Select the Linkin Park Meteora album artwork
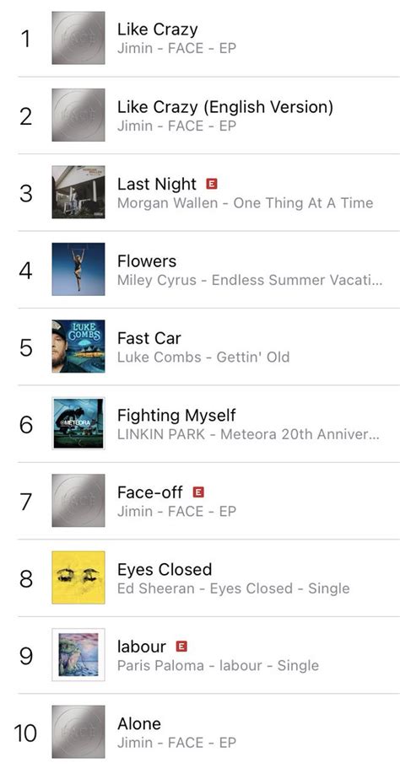 coord(78,423)
